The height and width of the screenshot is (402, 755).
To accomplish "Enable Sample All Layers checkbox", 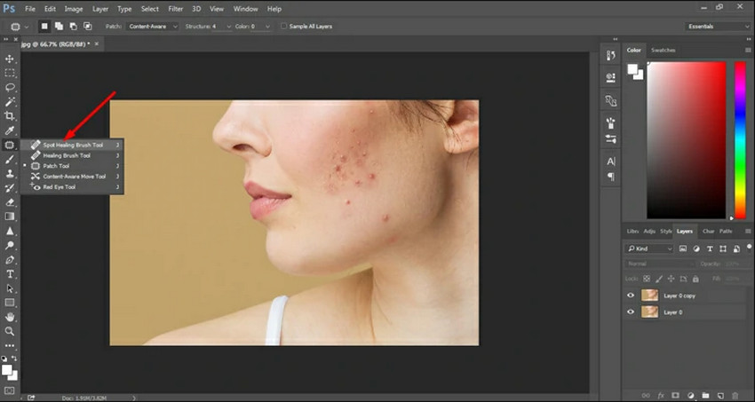I will click(x=284, y=27).
